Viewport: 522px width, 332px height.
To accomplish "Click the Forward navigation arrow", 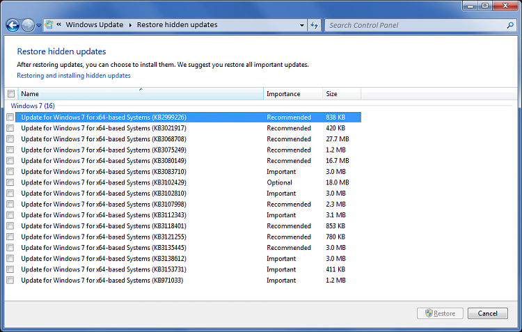I will point(28,25).
